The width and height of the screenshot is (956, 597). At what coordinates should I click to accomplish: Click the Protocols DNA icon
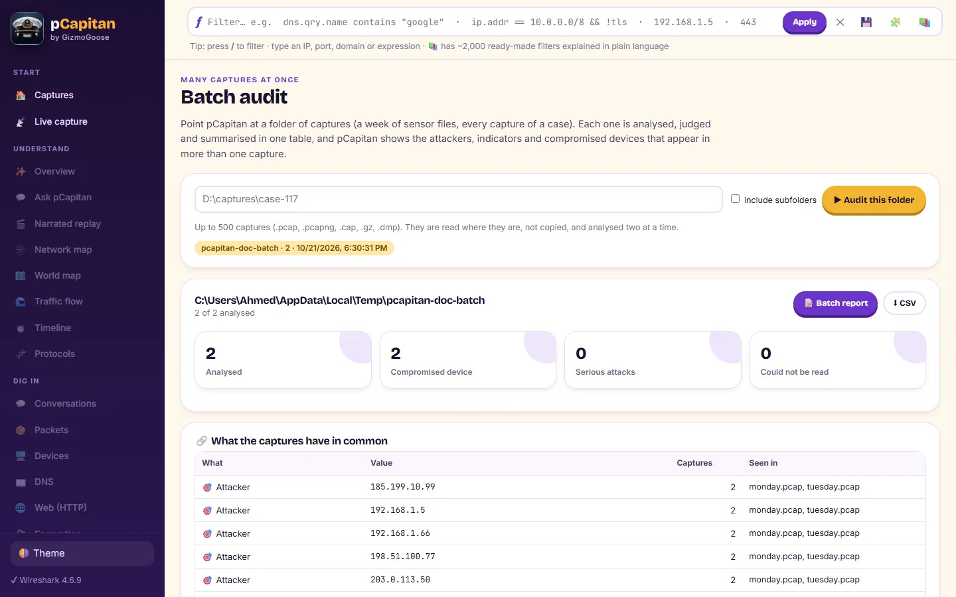(x=21, y=354)
